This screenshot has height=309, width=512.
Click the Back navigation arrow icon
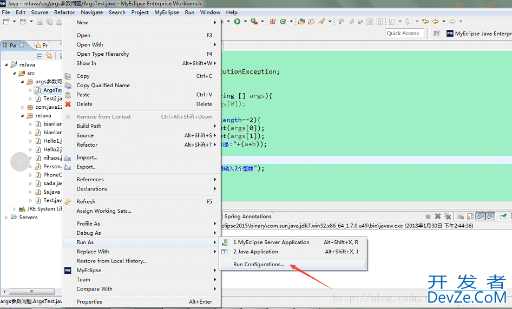[x=436, y=21]
